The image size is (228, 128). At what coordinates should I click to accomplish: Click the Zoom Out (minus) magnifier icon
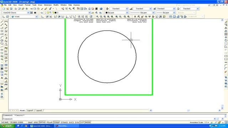tap(120, 17)
